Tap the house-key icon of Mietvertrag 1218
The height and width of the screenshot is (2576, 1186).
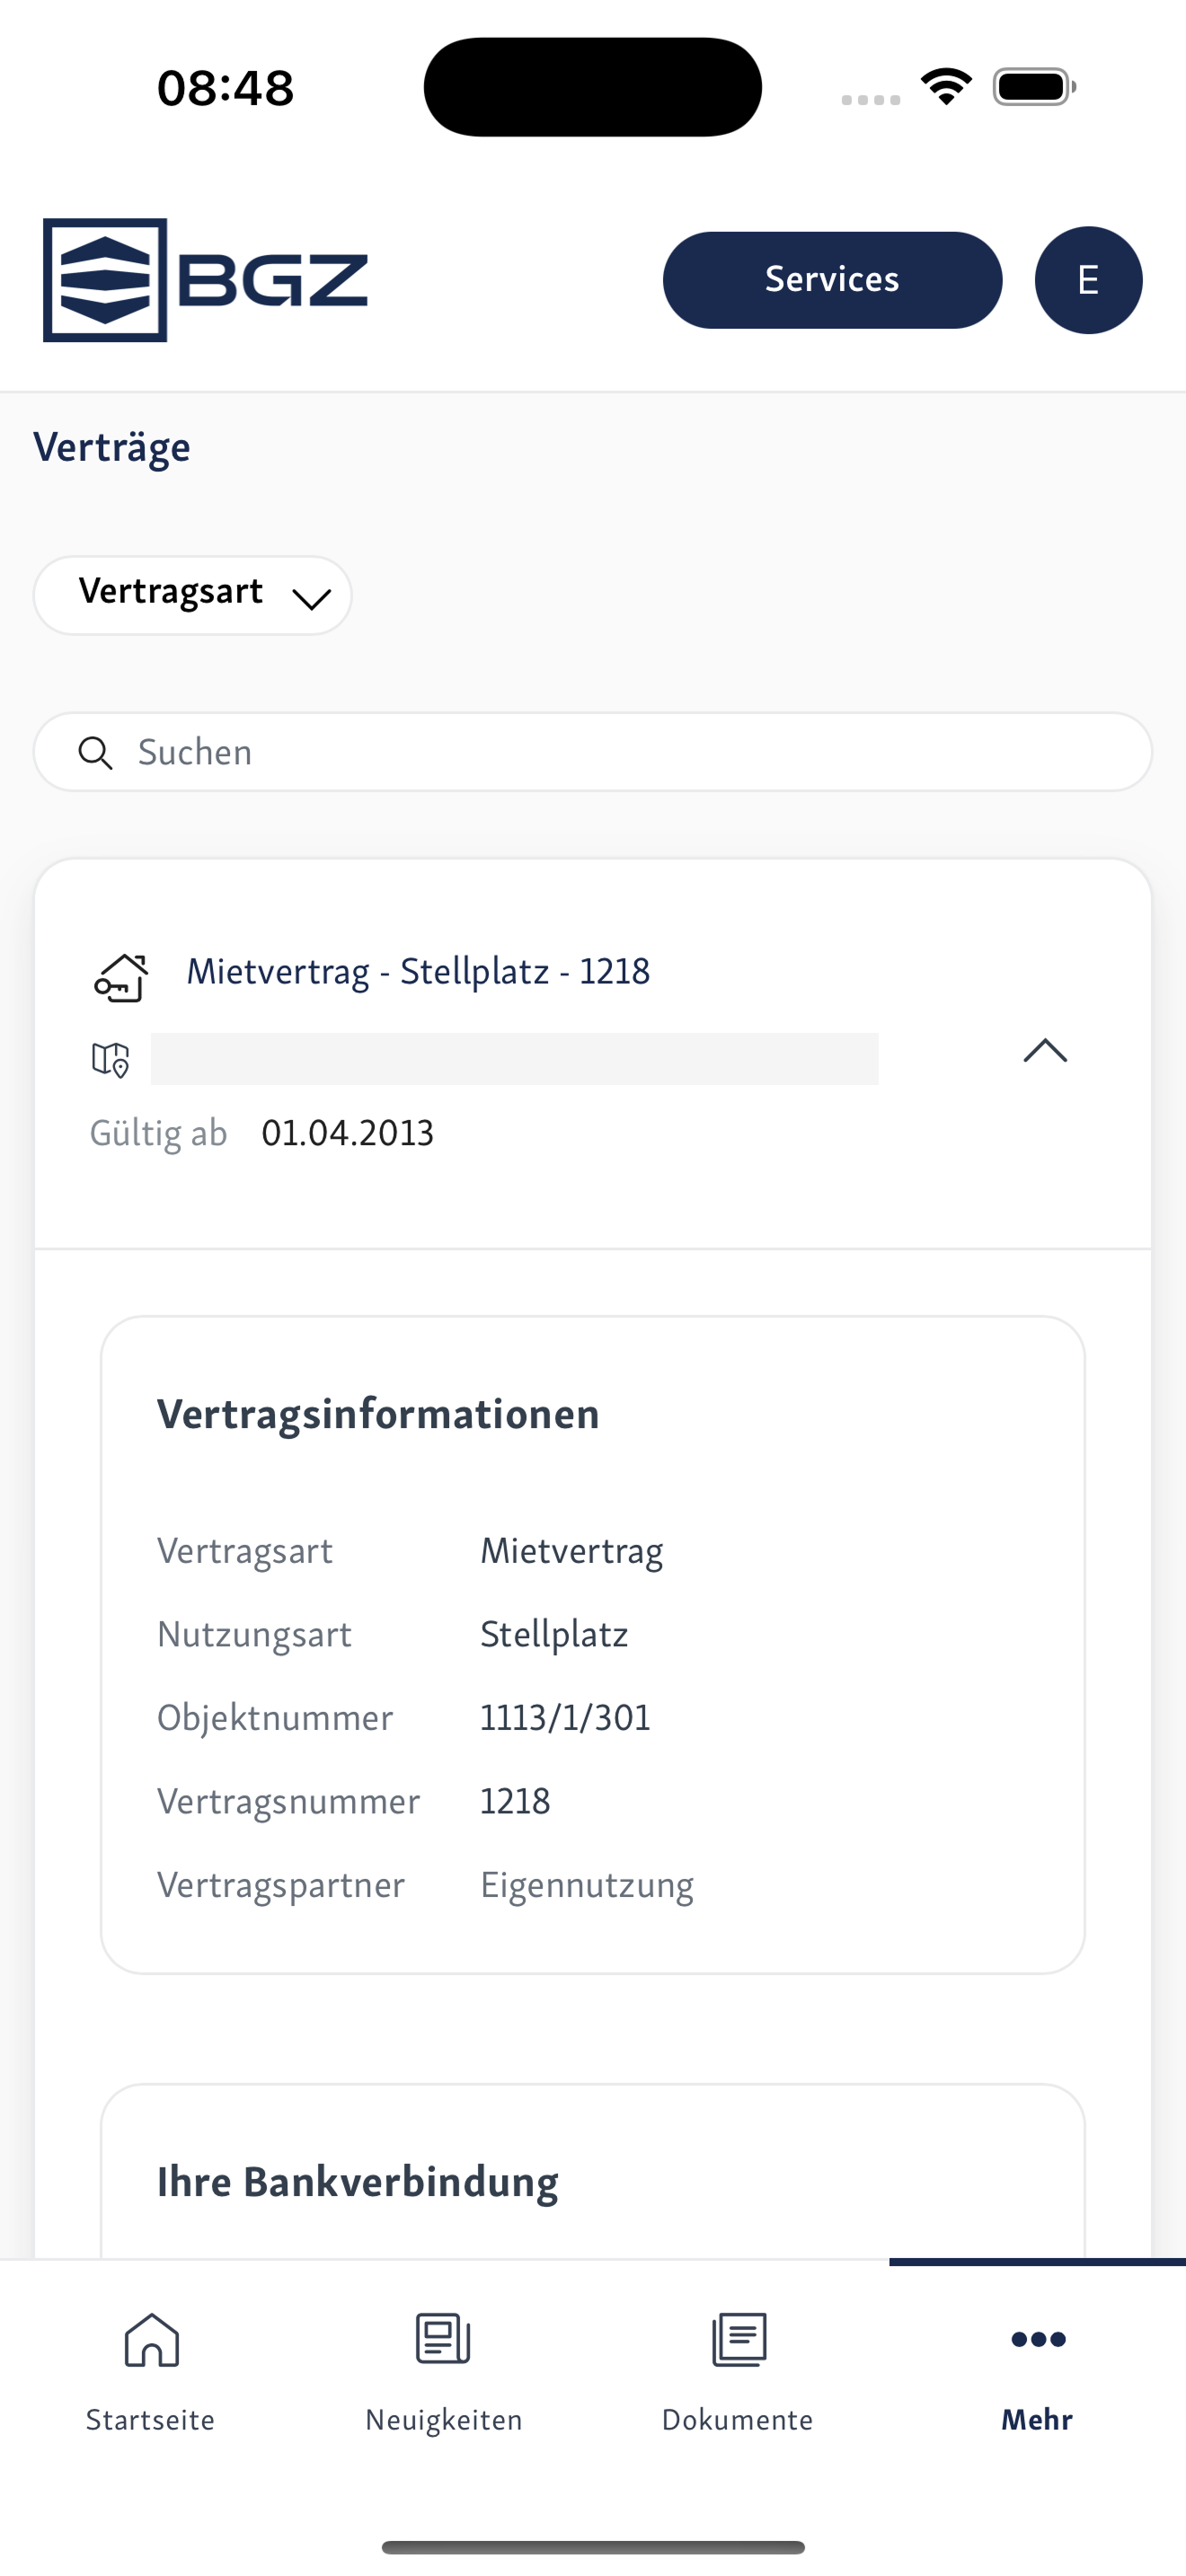point(121,977)
